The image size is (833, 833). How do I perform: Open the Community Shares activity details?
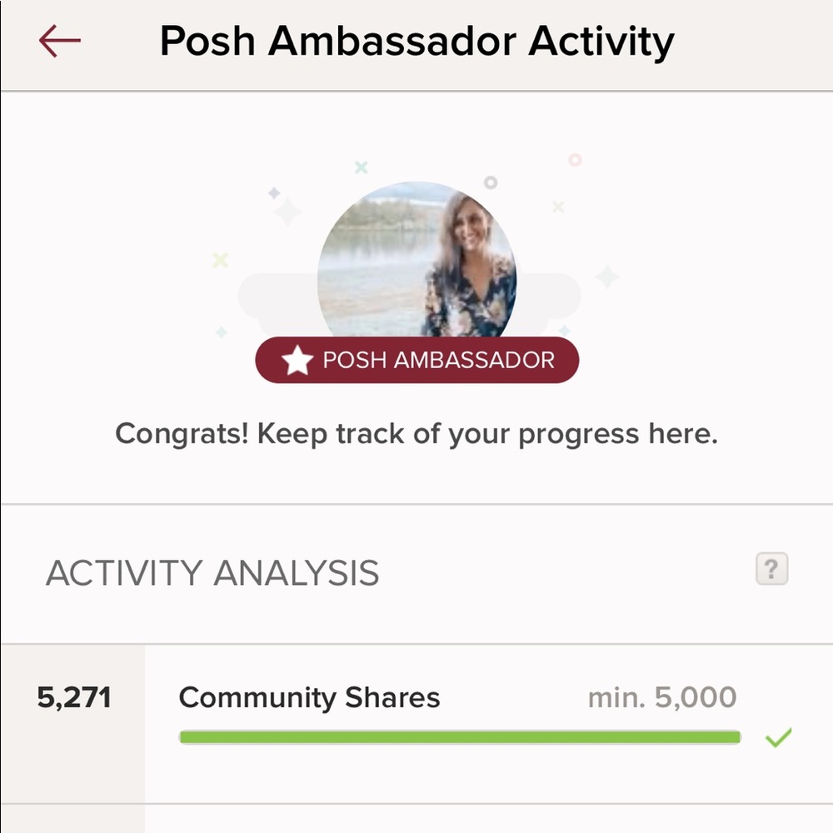pyautogui.click(x=310, y=697)
